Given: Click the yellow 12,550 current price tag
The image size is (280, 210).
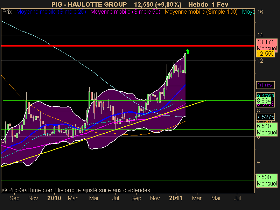Looking at the screenshot, I should coord(266,54).
